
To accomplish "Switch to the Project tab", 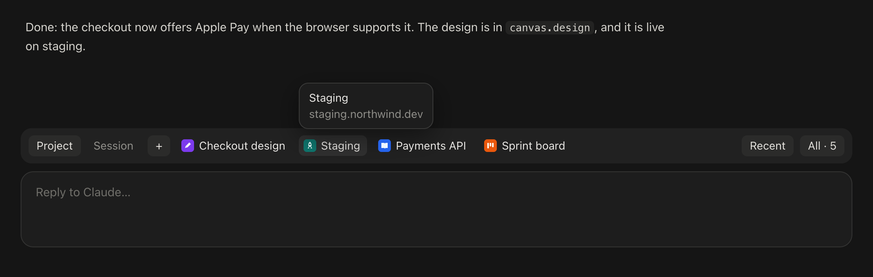I will pyautogui.click(x=55, y=146).
